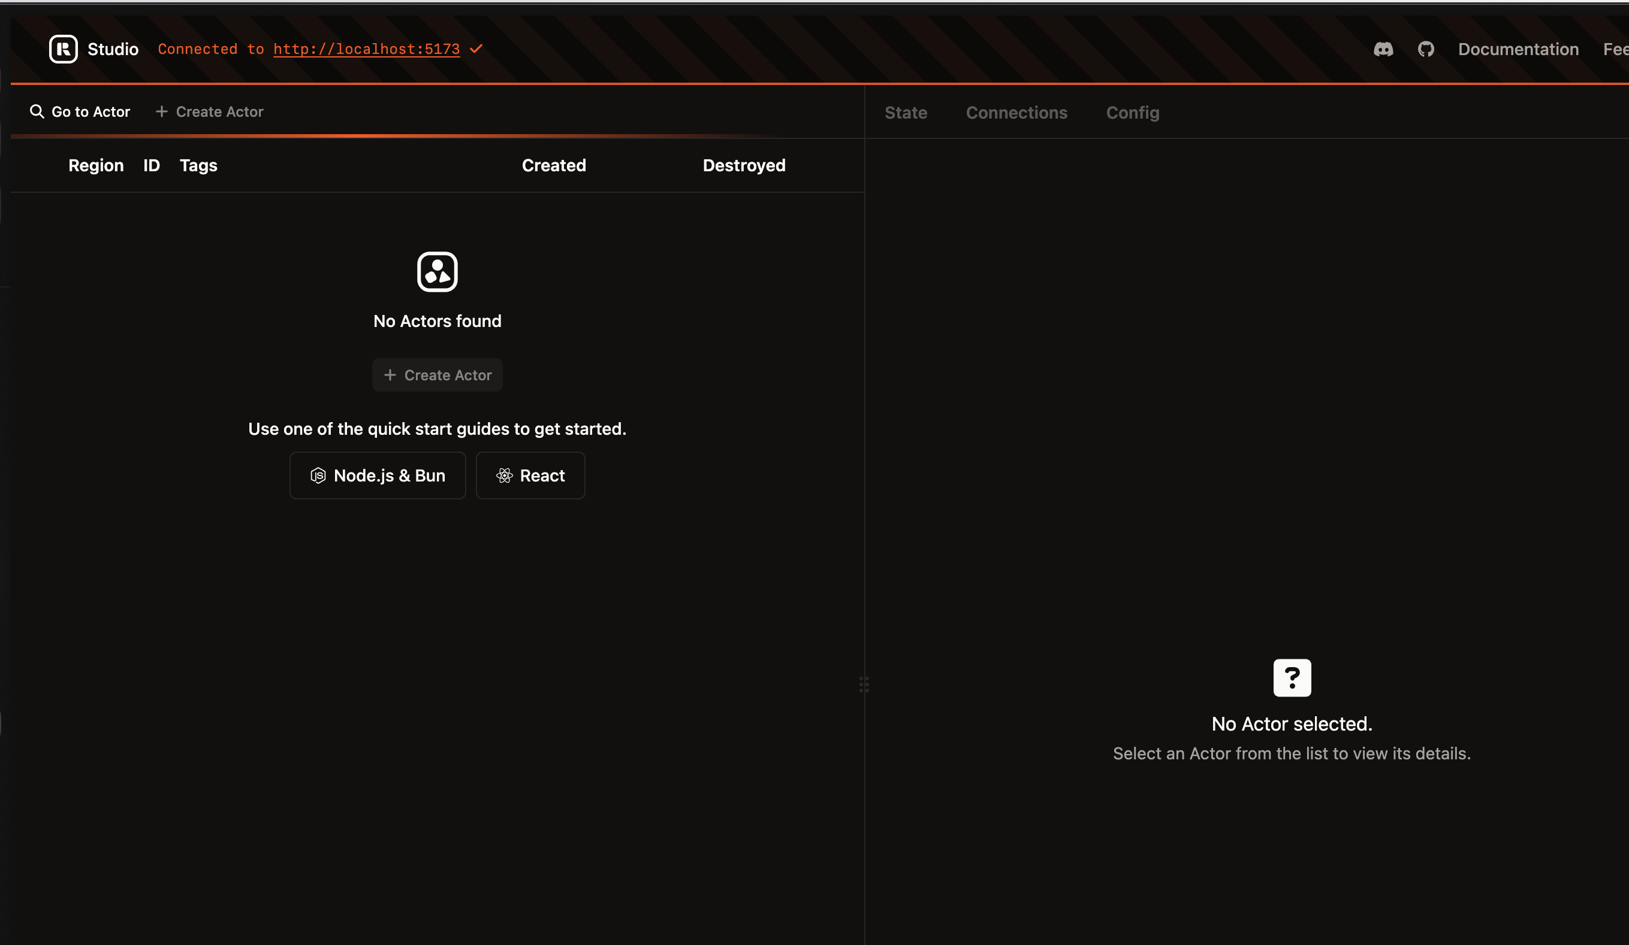Switch to the Connections tab
Viewport: 1629px width, 945px height.
[x=1016, y=113]
